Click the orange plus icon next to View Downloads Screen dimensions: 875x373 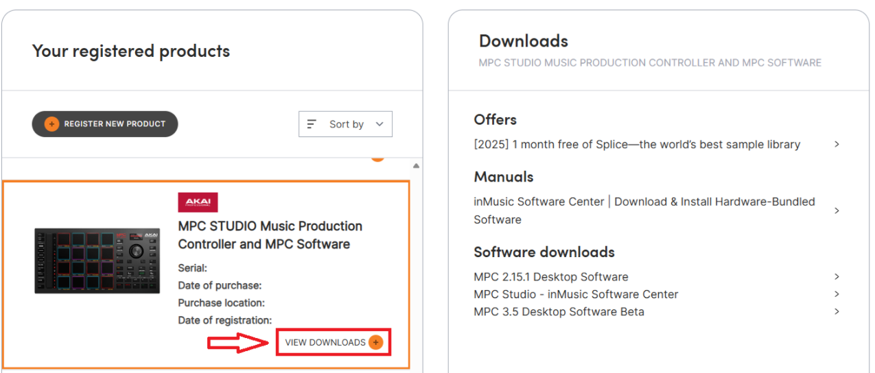tap(375, 342)
